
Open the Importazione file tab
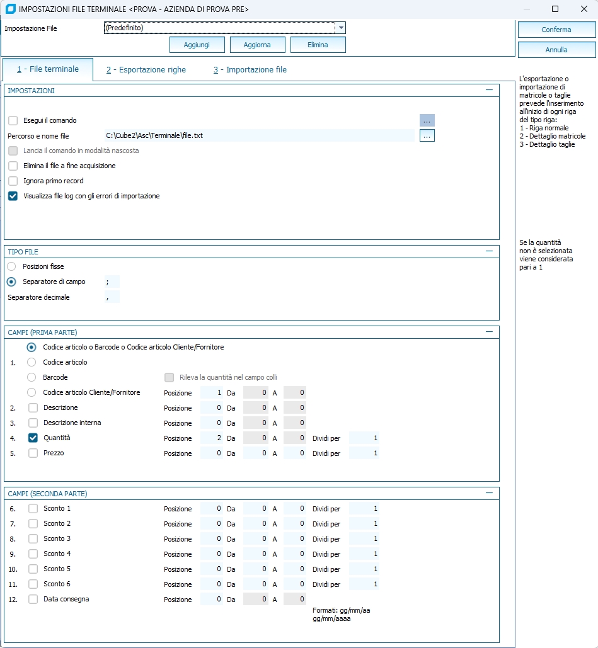tap(250, 70)
